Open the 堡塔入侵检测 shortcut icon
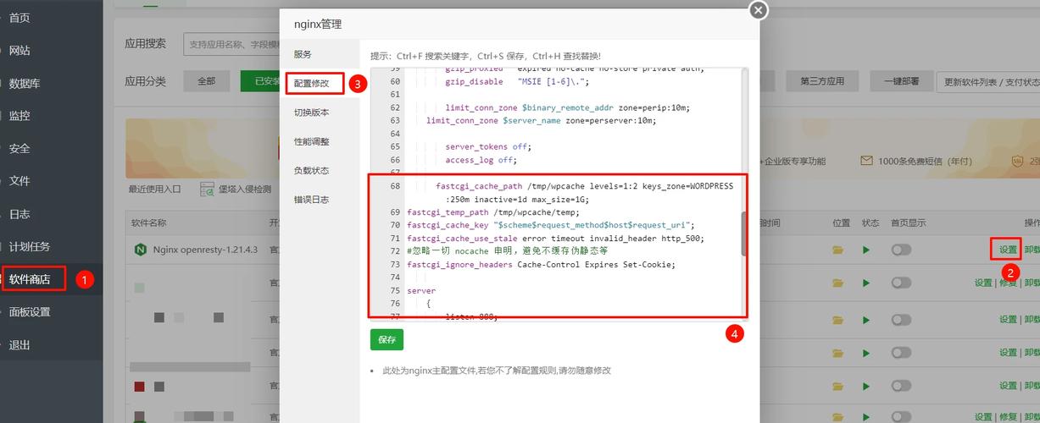The width and height of the screenshot is (1040, 423). coord(208,190)
